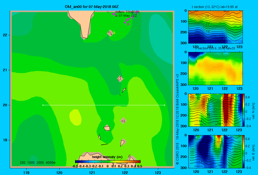
Task: Click the left endpoint of the white section line
Action: 43,105
